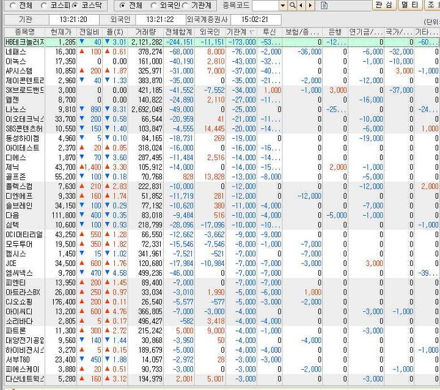Select the 이오테크닉스 stock row
Viewport: 440px width, 390px height.
[x=222, y=119]
